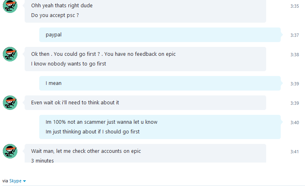Click the 3:41 timestamp

[294, 152]
